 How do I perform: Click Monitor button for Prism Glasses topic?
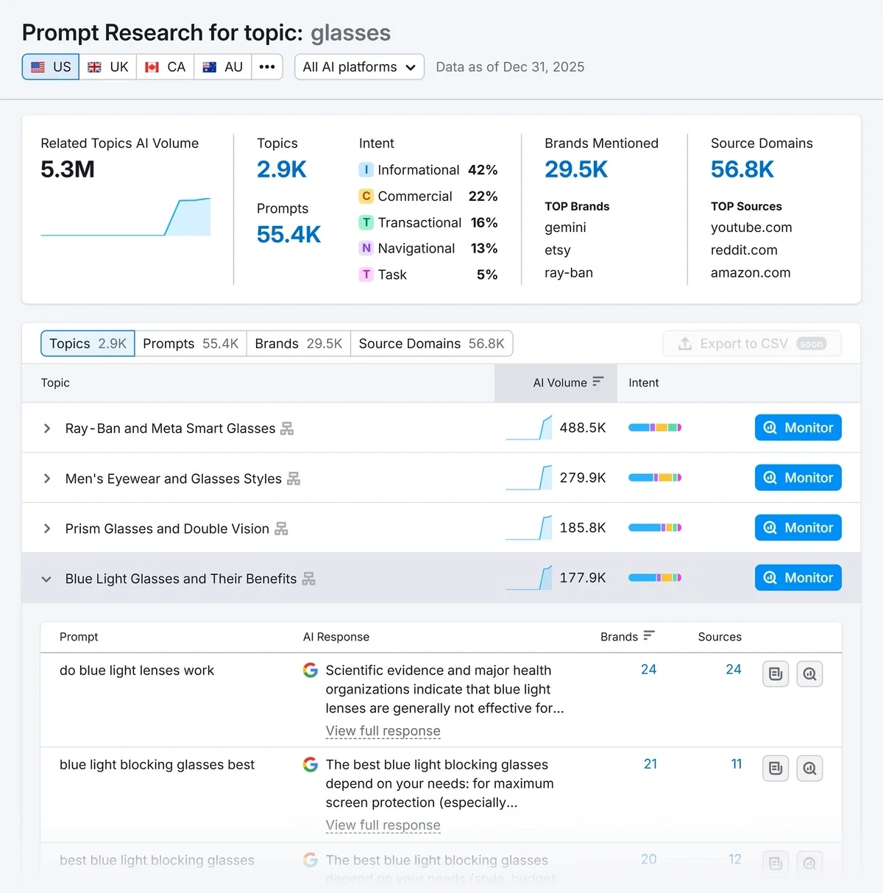(798, 528)
